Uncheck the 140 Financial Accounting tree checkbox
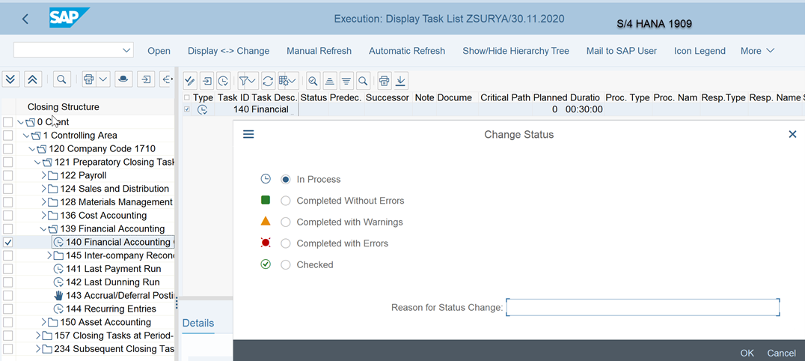This screenshot has height=361, width=805. [x=7, y=243]
